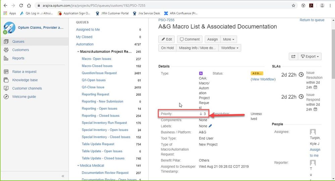Open the Table Update - Open Issues queue

(102, 151)
